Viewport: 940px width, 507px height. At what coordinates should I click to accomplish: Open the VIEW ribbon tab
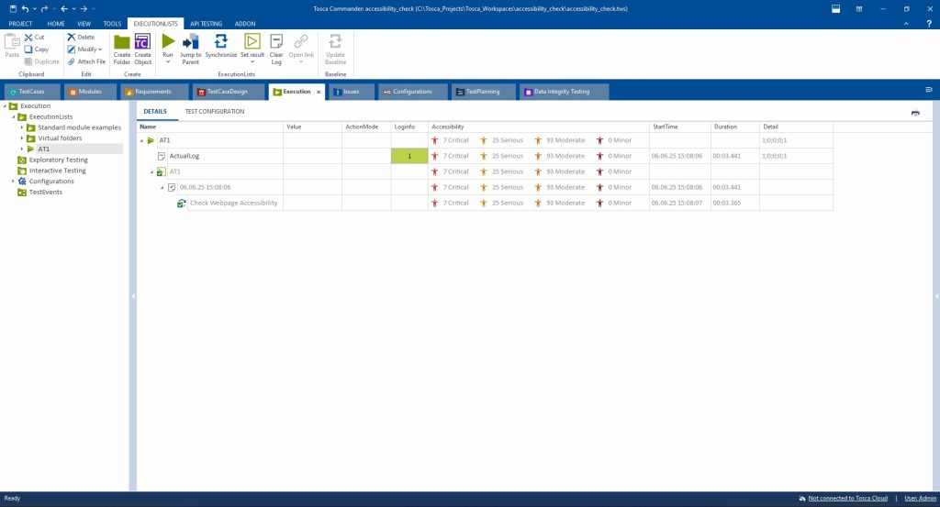tap(84, 24)
